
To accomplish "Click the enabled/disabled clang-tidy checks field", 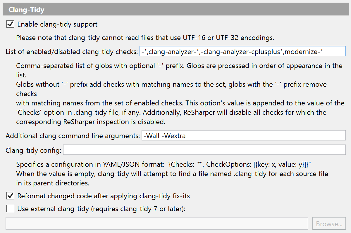I will [x=242, y=52].
